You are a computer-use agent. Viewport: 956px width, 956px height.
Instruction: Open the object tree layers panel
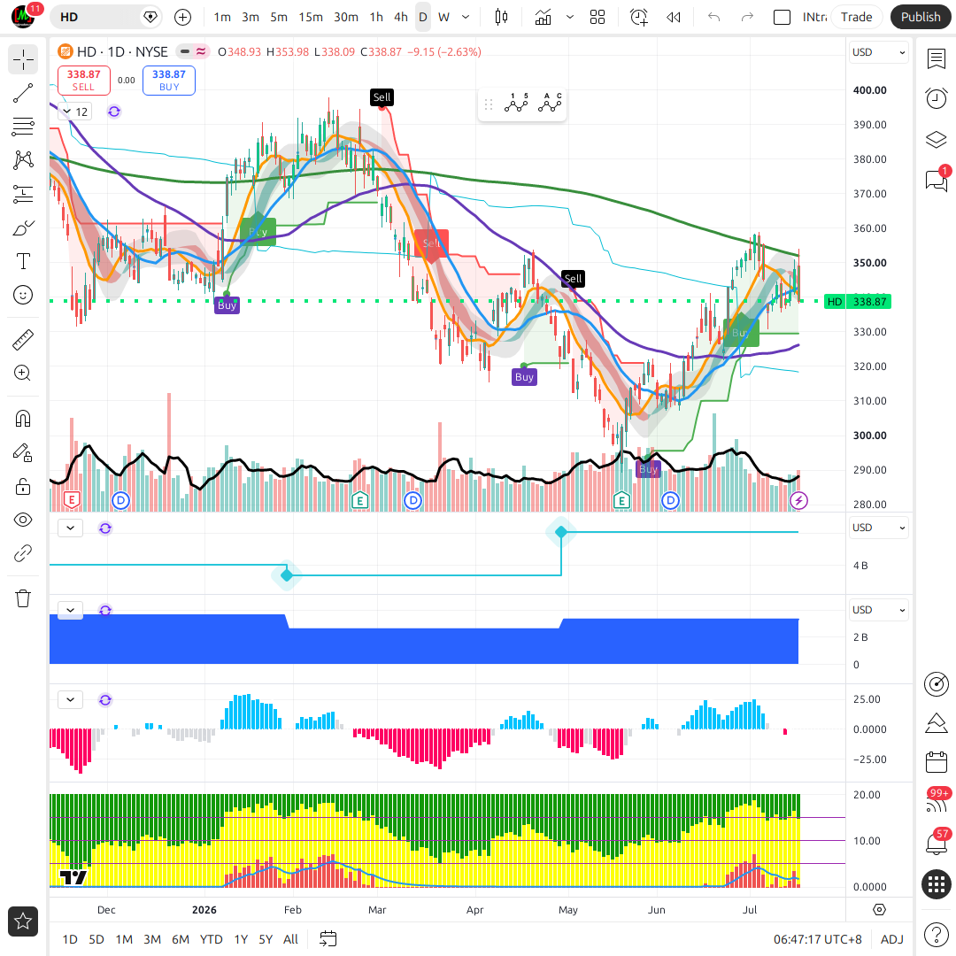tap(936, 140)
